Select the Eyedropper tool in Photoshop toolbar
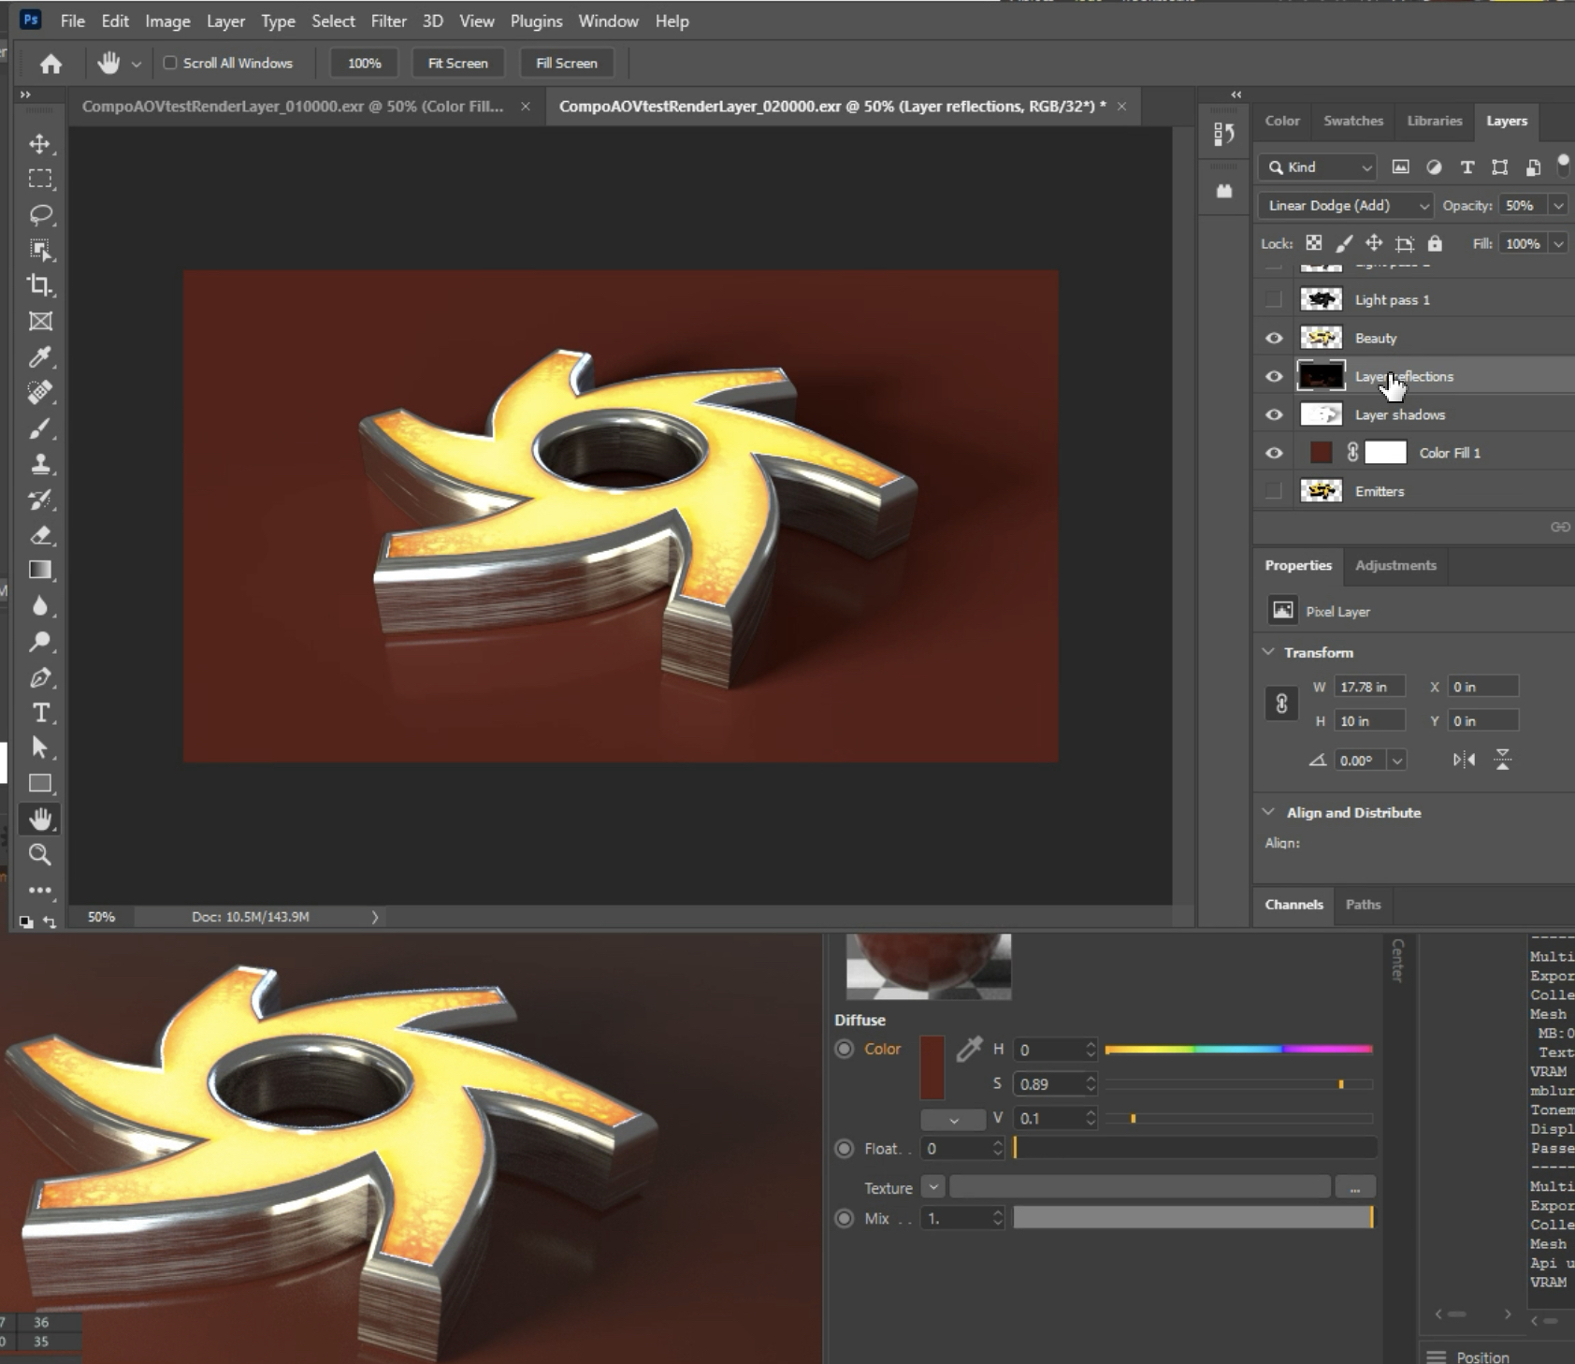The height and width of the screenshot is (1364, 1575). pos(39,356)
